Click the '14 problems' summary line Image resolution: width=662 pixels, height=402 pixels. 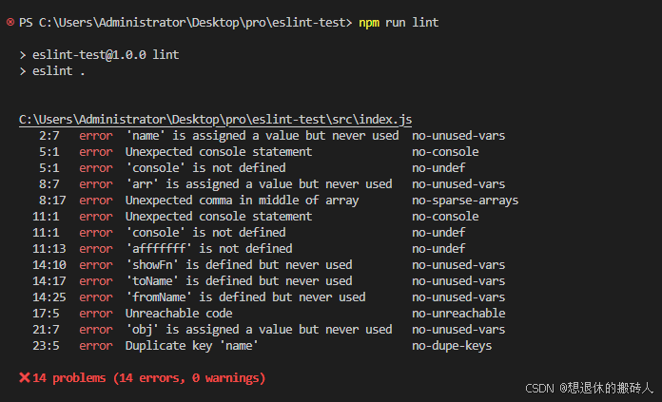[143, 378]
